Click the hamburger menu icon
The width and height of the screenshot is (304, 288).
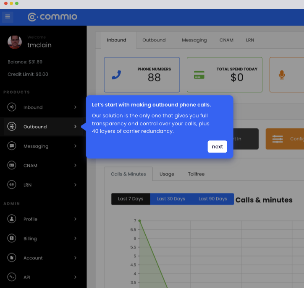(8, 17)
